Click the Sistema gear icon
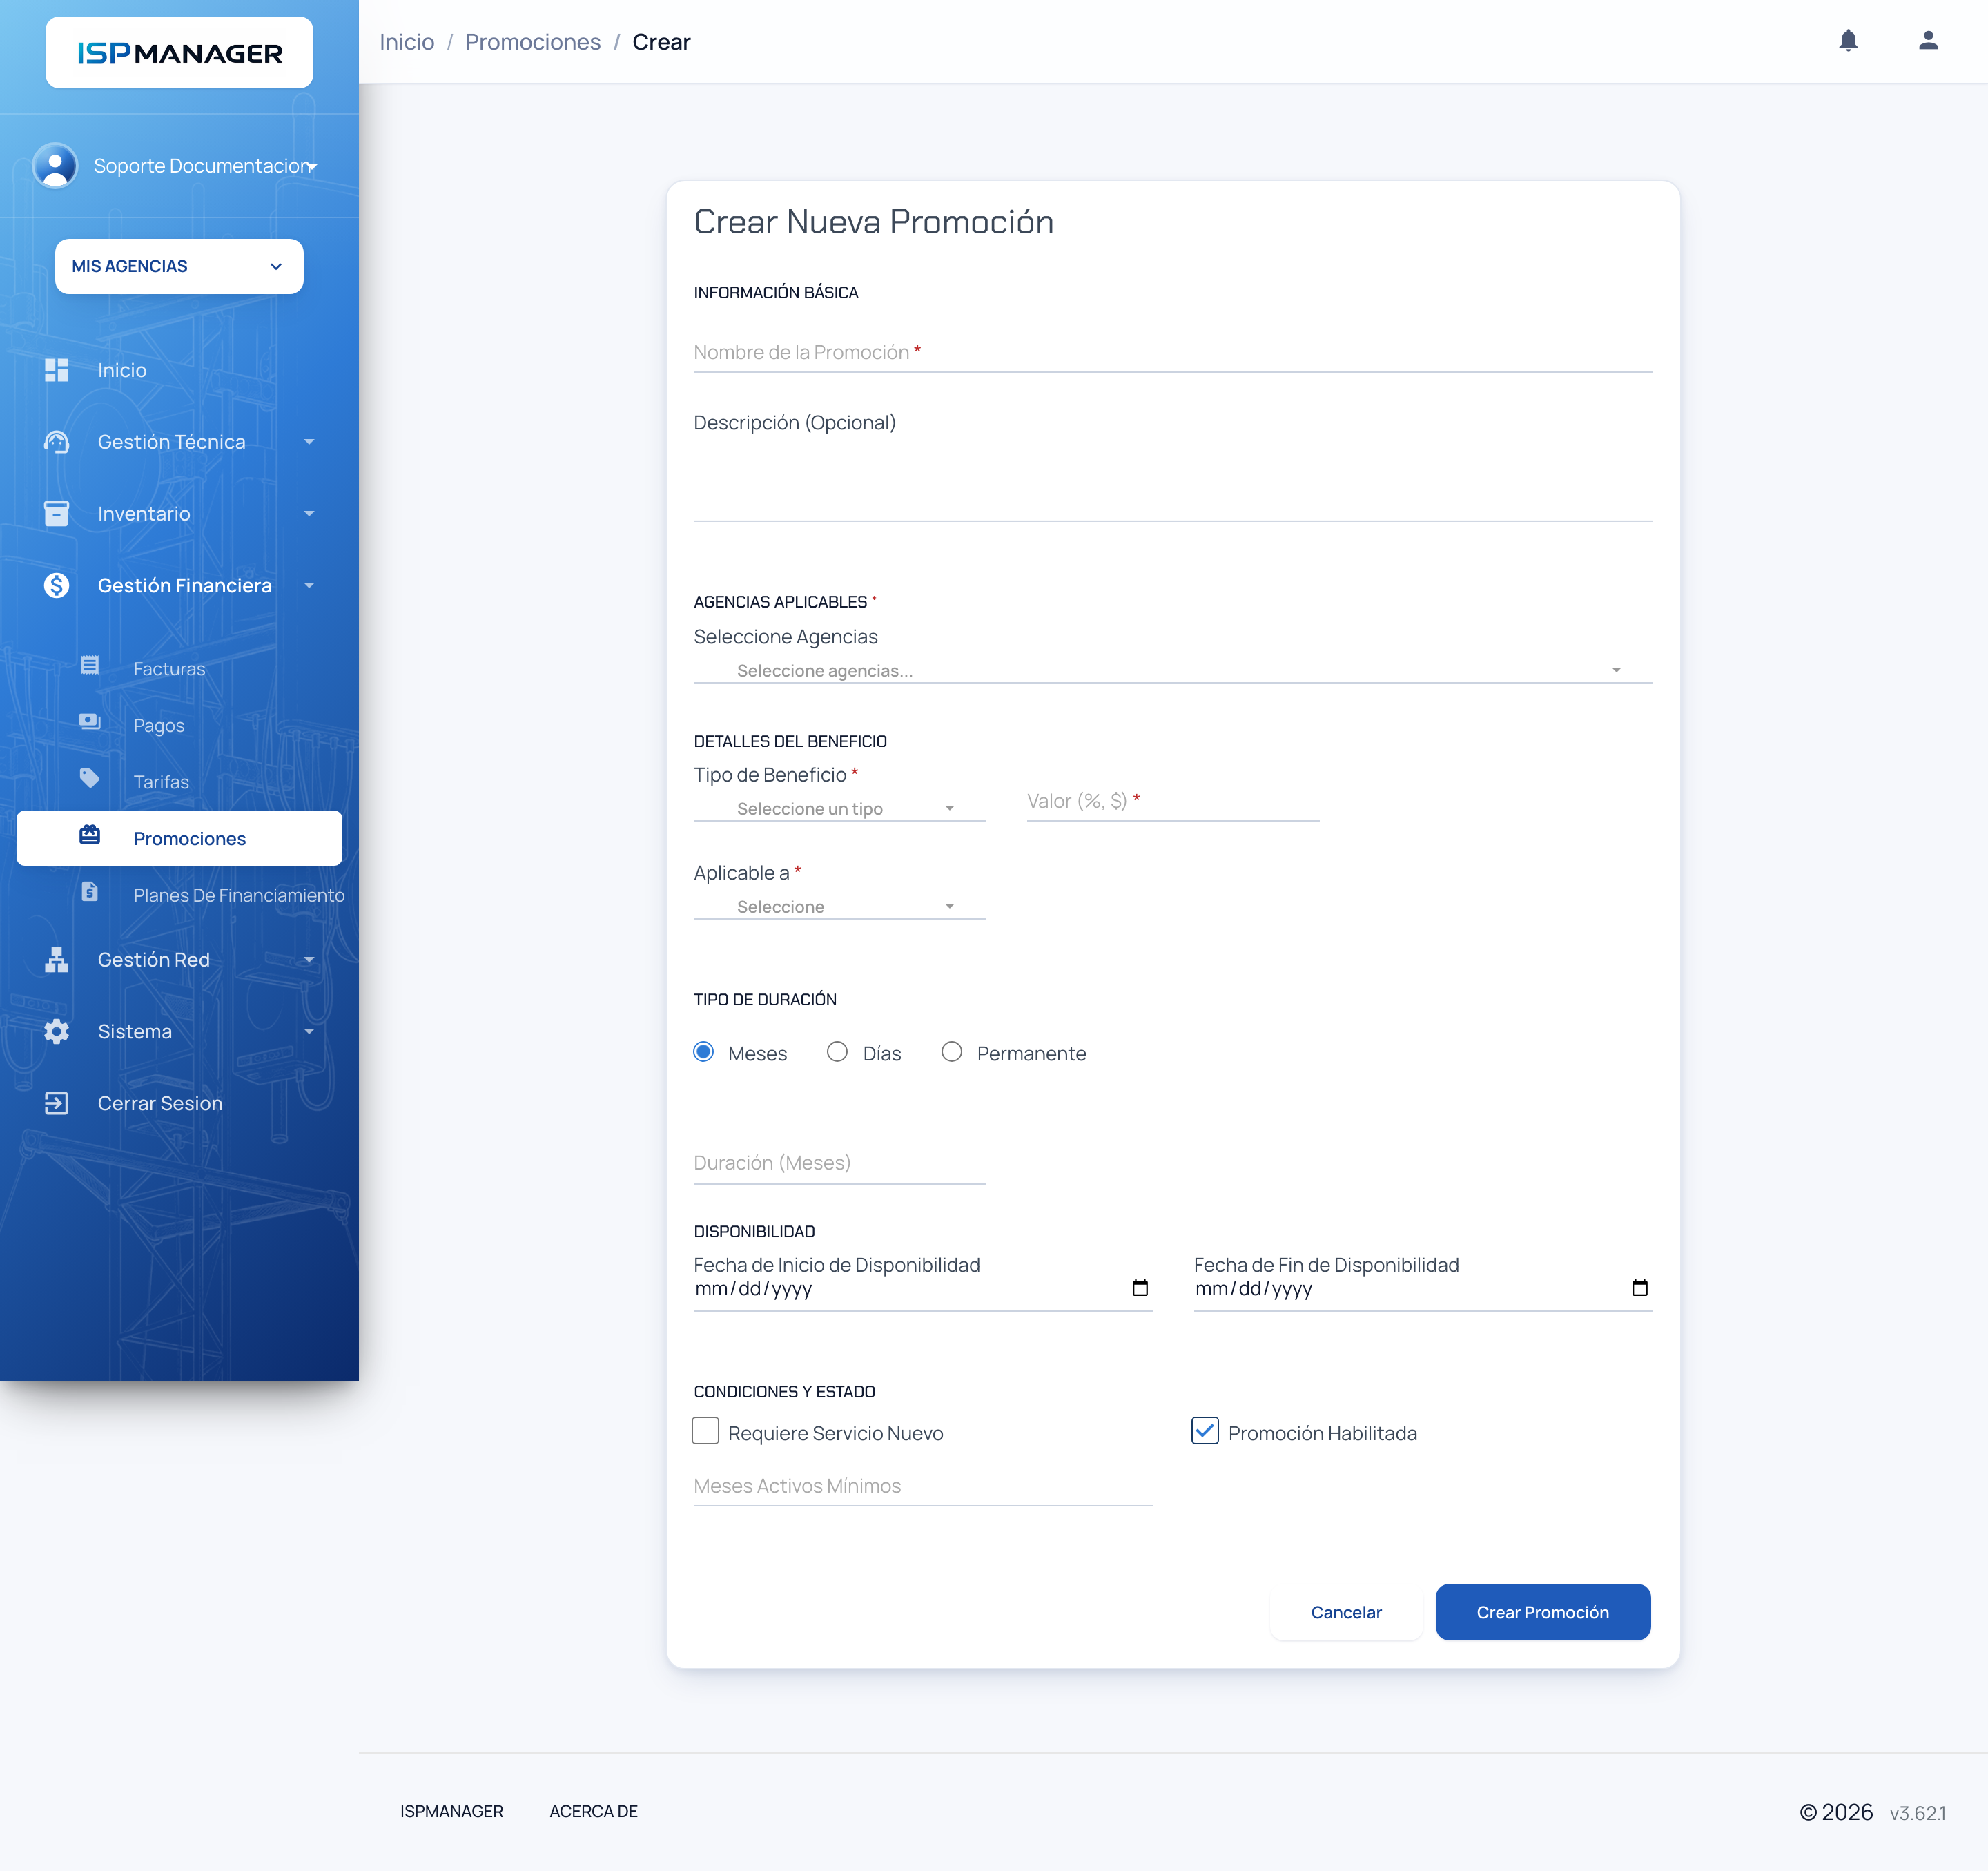 (x=57, y=1032)
